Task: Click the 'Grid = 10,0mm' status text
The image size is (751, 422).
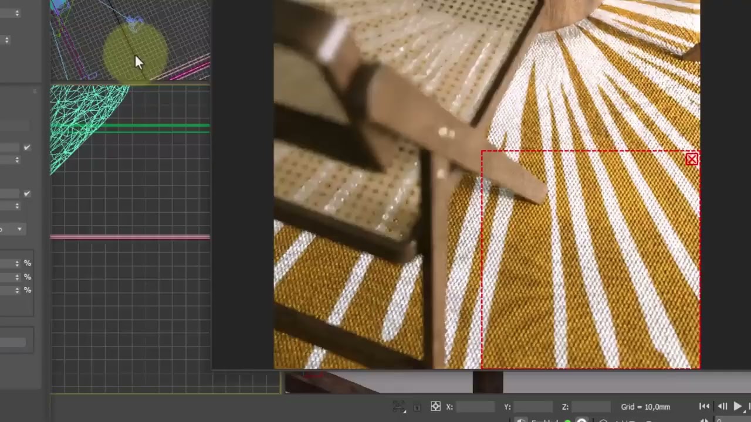Action: tap(645, 407)
